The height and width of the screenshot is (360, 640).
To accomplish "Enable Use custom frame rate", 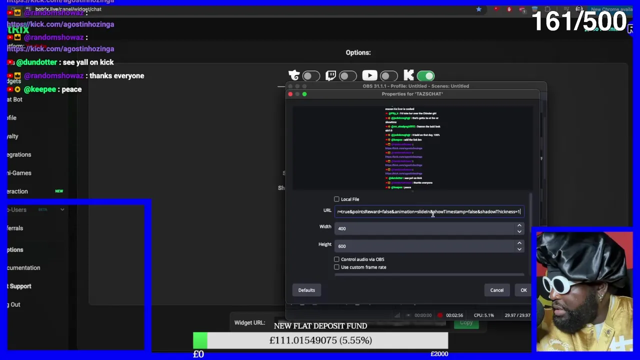I will pos(336,267).
